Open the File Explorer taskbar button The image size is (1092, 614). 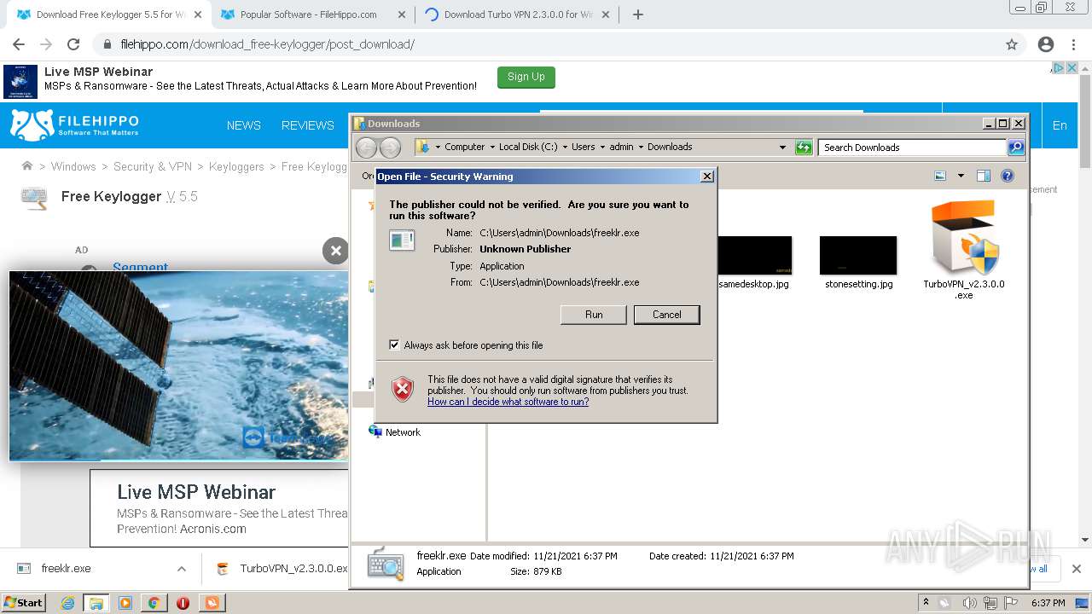click(x=96, y=603)
